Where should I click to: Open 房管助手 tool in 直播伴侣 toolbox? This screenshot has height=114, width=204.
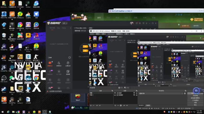[59, 64]
